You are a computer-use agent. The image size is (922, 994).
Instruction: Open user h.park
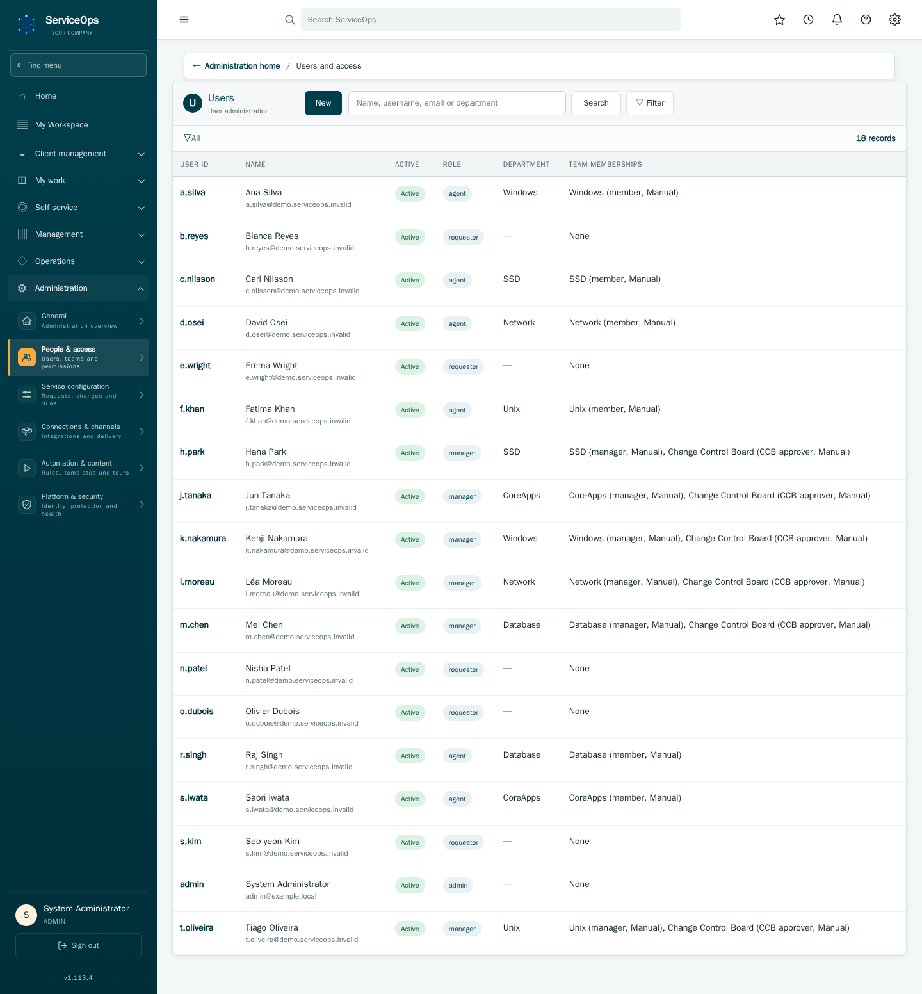[192, 452]
